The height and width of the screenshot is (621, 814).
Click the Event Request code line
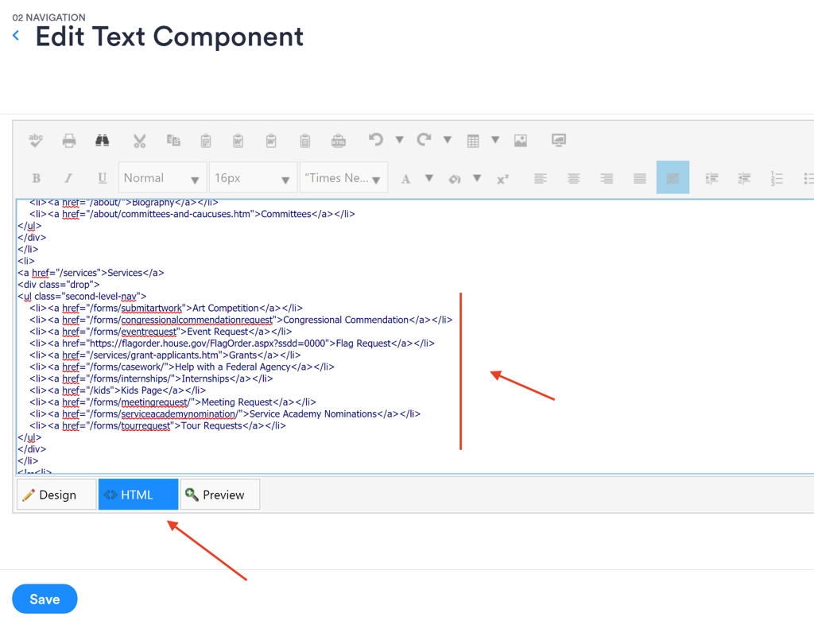pyautogui.click(x=161, y=332)
